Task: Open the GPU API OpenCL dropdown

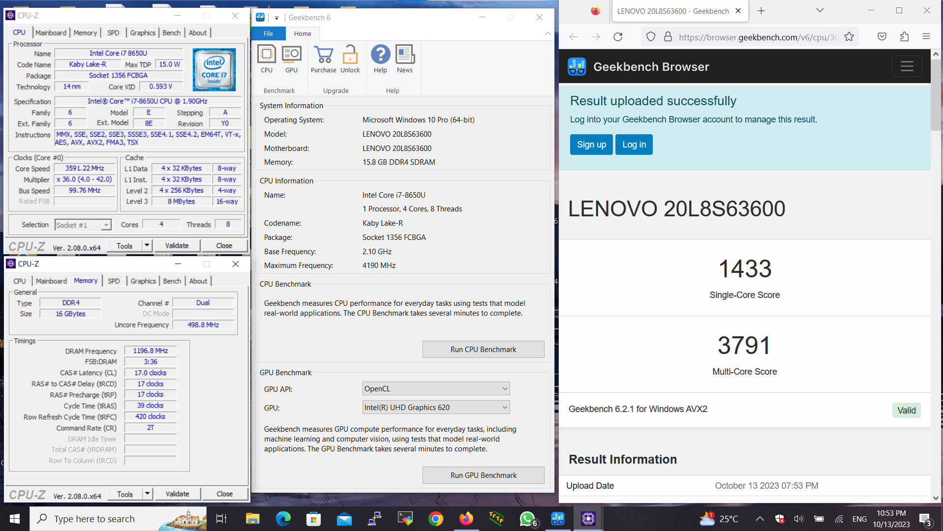Action: [x=436, y=388]
